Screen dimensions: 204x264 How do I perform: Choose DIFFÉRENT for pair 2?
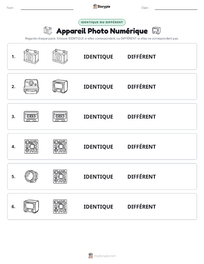tap(142, 87)
